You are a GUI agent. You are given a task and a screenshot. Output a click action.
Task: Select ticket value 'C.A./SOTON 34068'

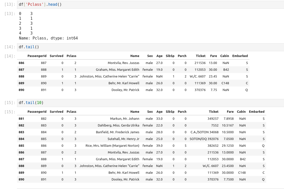204,132
